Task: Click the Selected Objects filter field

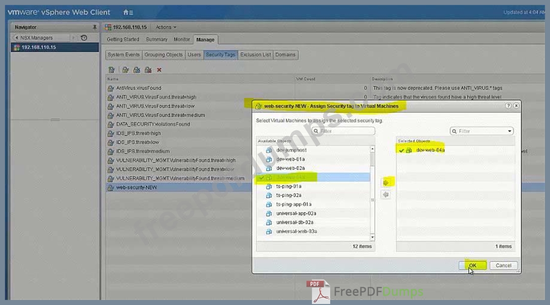Action: coord(482,131)
